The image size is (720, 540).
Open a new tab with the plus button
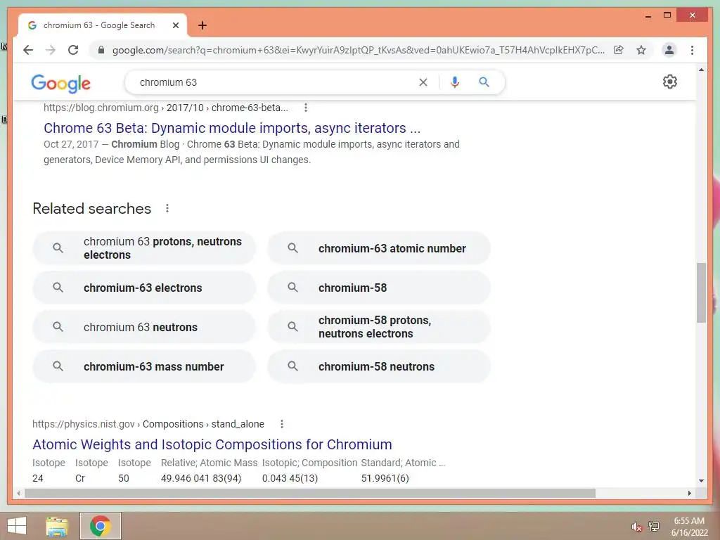(202, 25)
